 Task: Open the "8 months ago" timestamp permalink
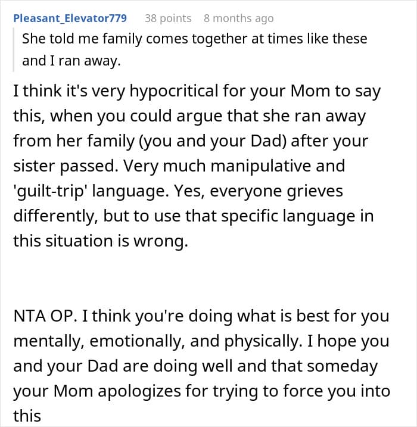point(238,18)
